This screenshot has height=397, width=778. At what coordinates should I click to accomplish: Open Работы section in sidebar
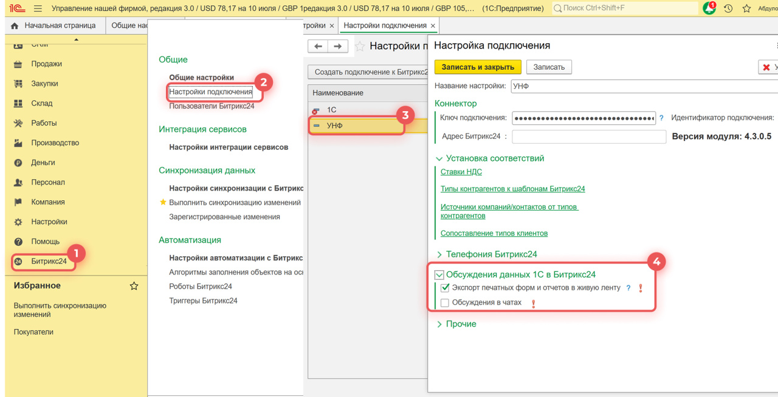[44, 123]
